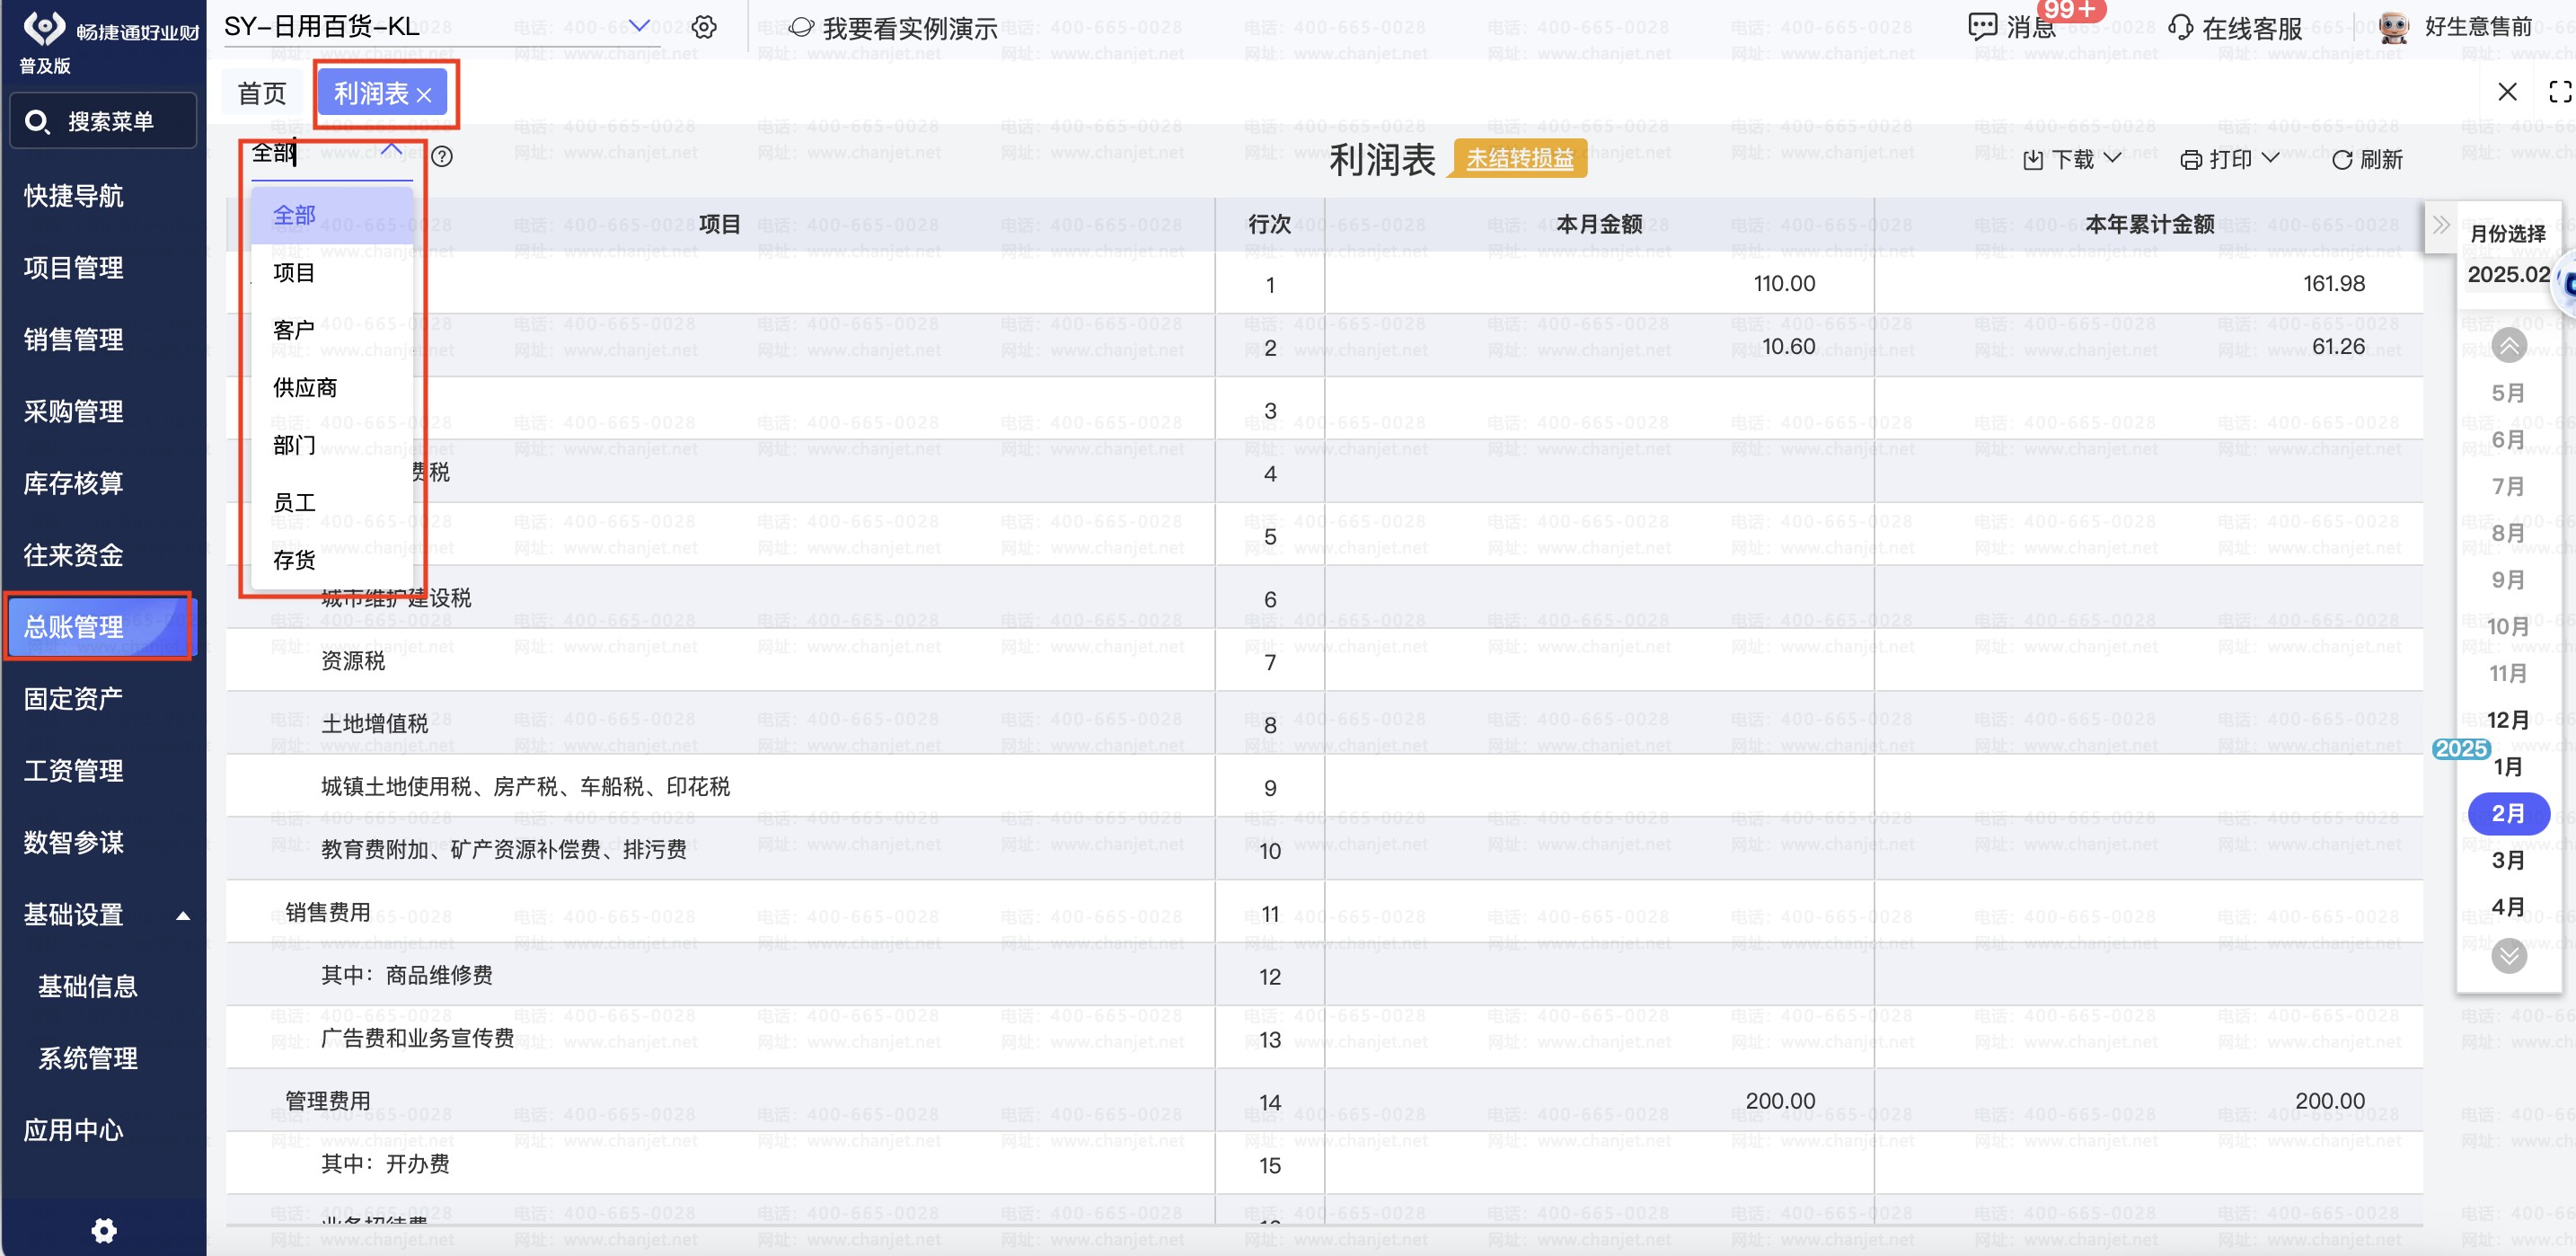The height and width of the screenshot is (1256, 2576).
Task: Open the message notifications icon
Action: click(x=1982, y=27)
